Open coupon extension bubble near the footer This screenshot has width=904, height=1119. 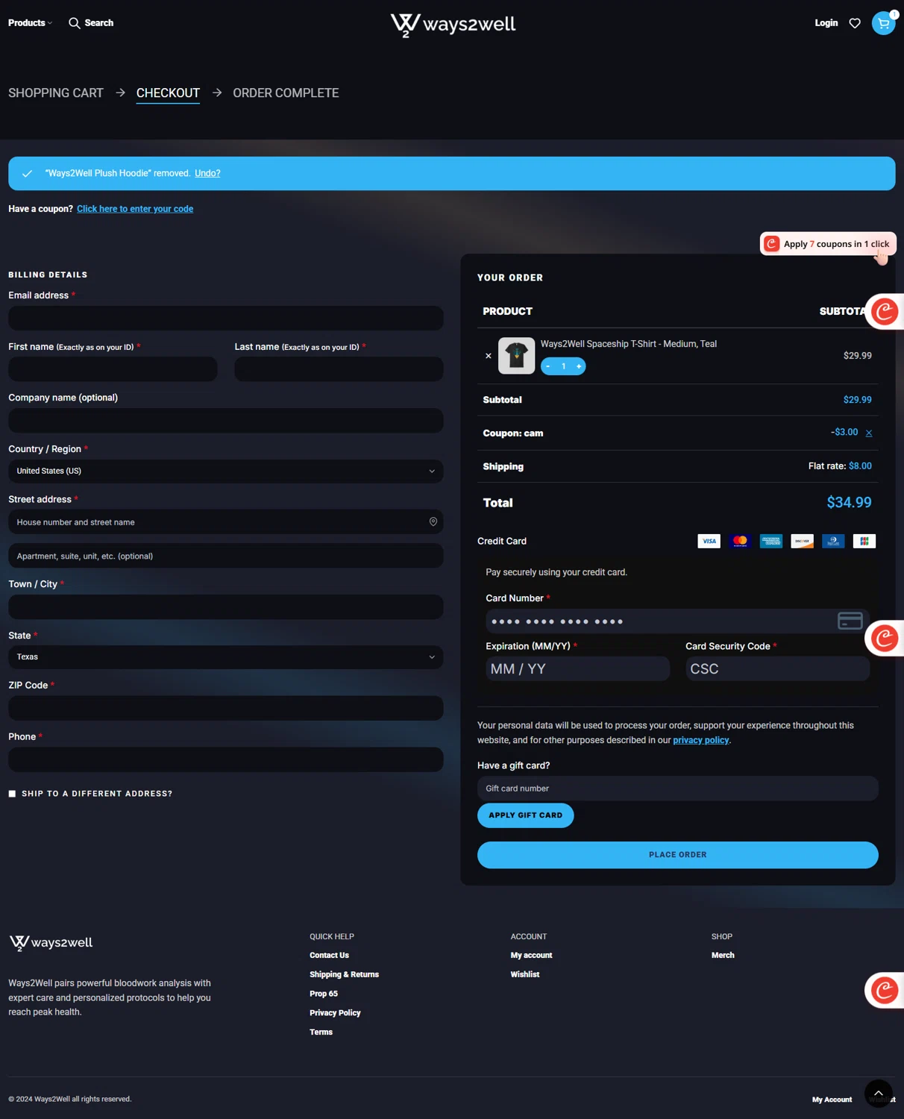click(x=885, y=991)
